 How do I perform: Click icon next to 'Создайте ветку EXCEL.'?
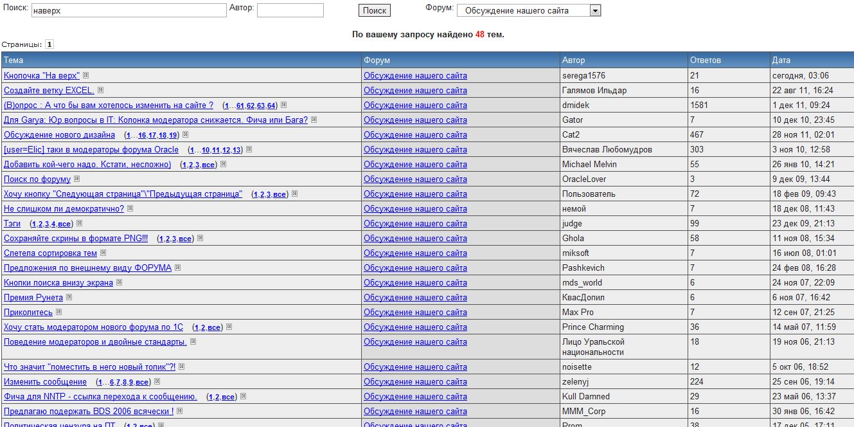(x=100, y=90)
